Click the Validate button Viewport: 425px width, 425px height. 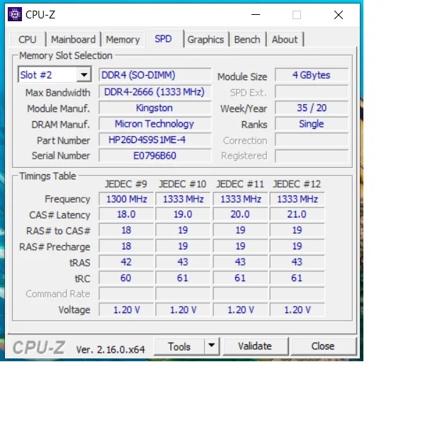(x=255, y=346)
